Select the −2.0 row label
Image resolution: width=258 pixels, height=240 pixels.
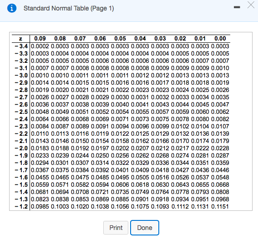tap(21, 148)
